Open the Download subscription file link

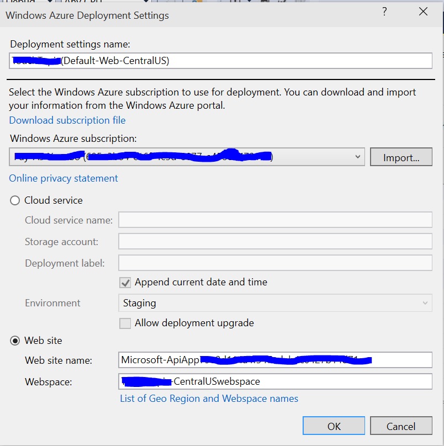coord(67,120)
